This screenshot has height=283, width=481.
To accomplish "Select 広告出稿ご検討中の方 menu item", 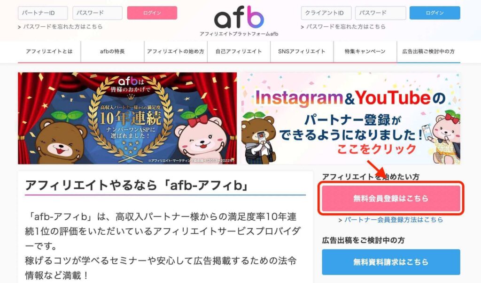I will (428, 52).
